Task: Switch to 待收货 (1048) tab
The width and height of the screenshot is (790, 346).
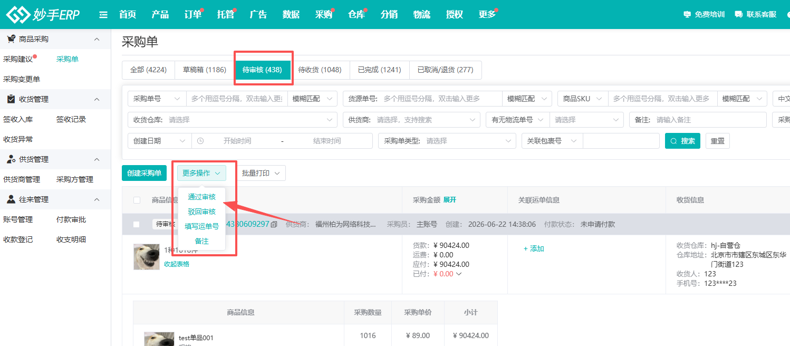Action: click(x=320, y=70)
